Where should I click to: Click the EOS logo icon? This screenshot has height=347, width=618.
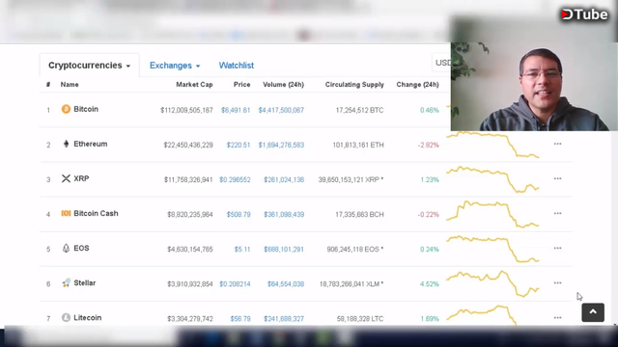click(66, 248)
